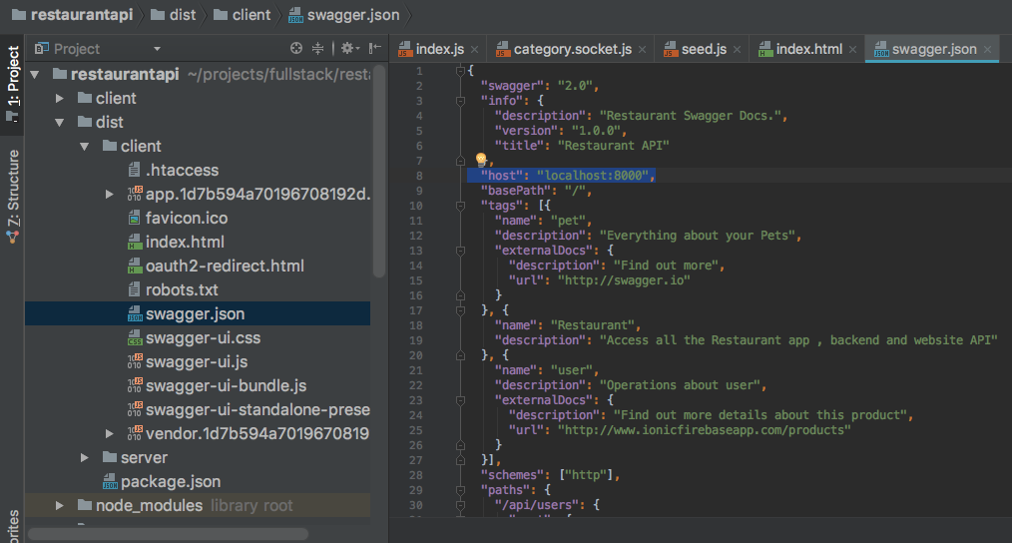Close the category.socket.js tab
Viewport: 1012px width, 543px height.
[642, 50]
